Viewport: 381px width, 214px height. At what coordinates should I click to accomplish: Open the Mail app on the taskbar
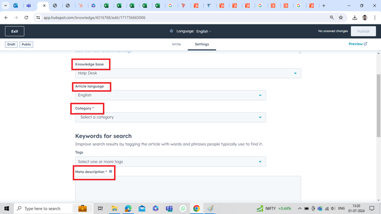tap(142, 208)
